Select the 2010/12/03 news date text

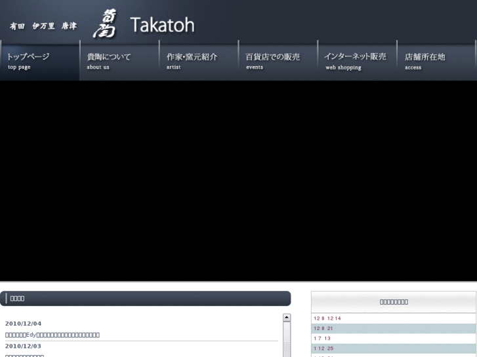pyautogui.click(x=23, y=346)
